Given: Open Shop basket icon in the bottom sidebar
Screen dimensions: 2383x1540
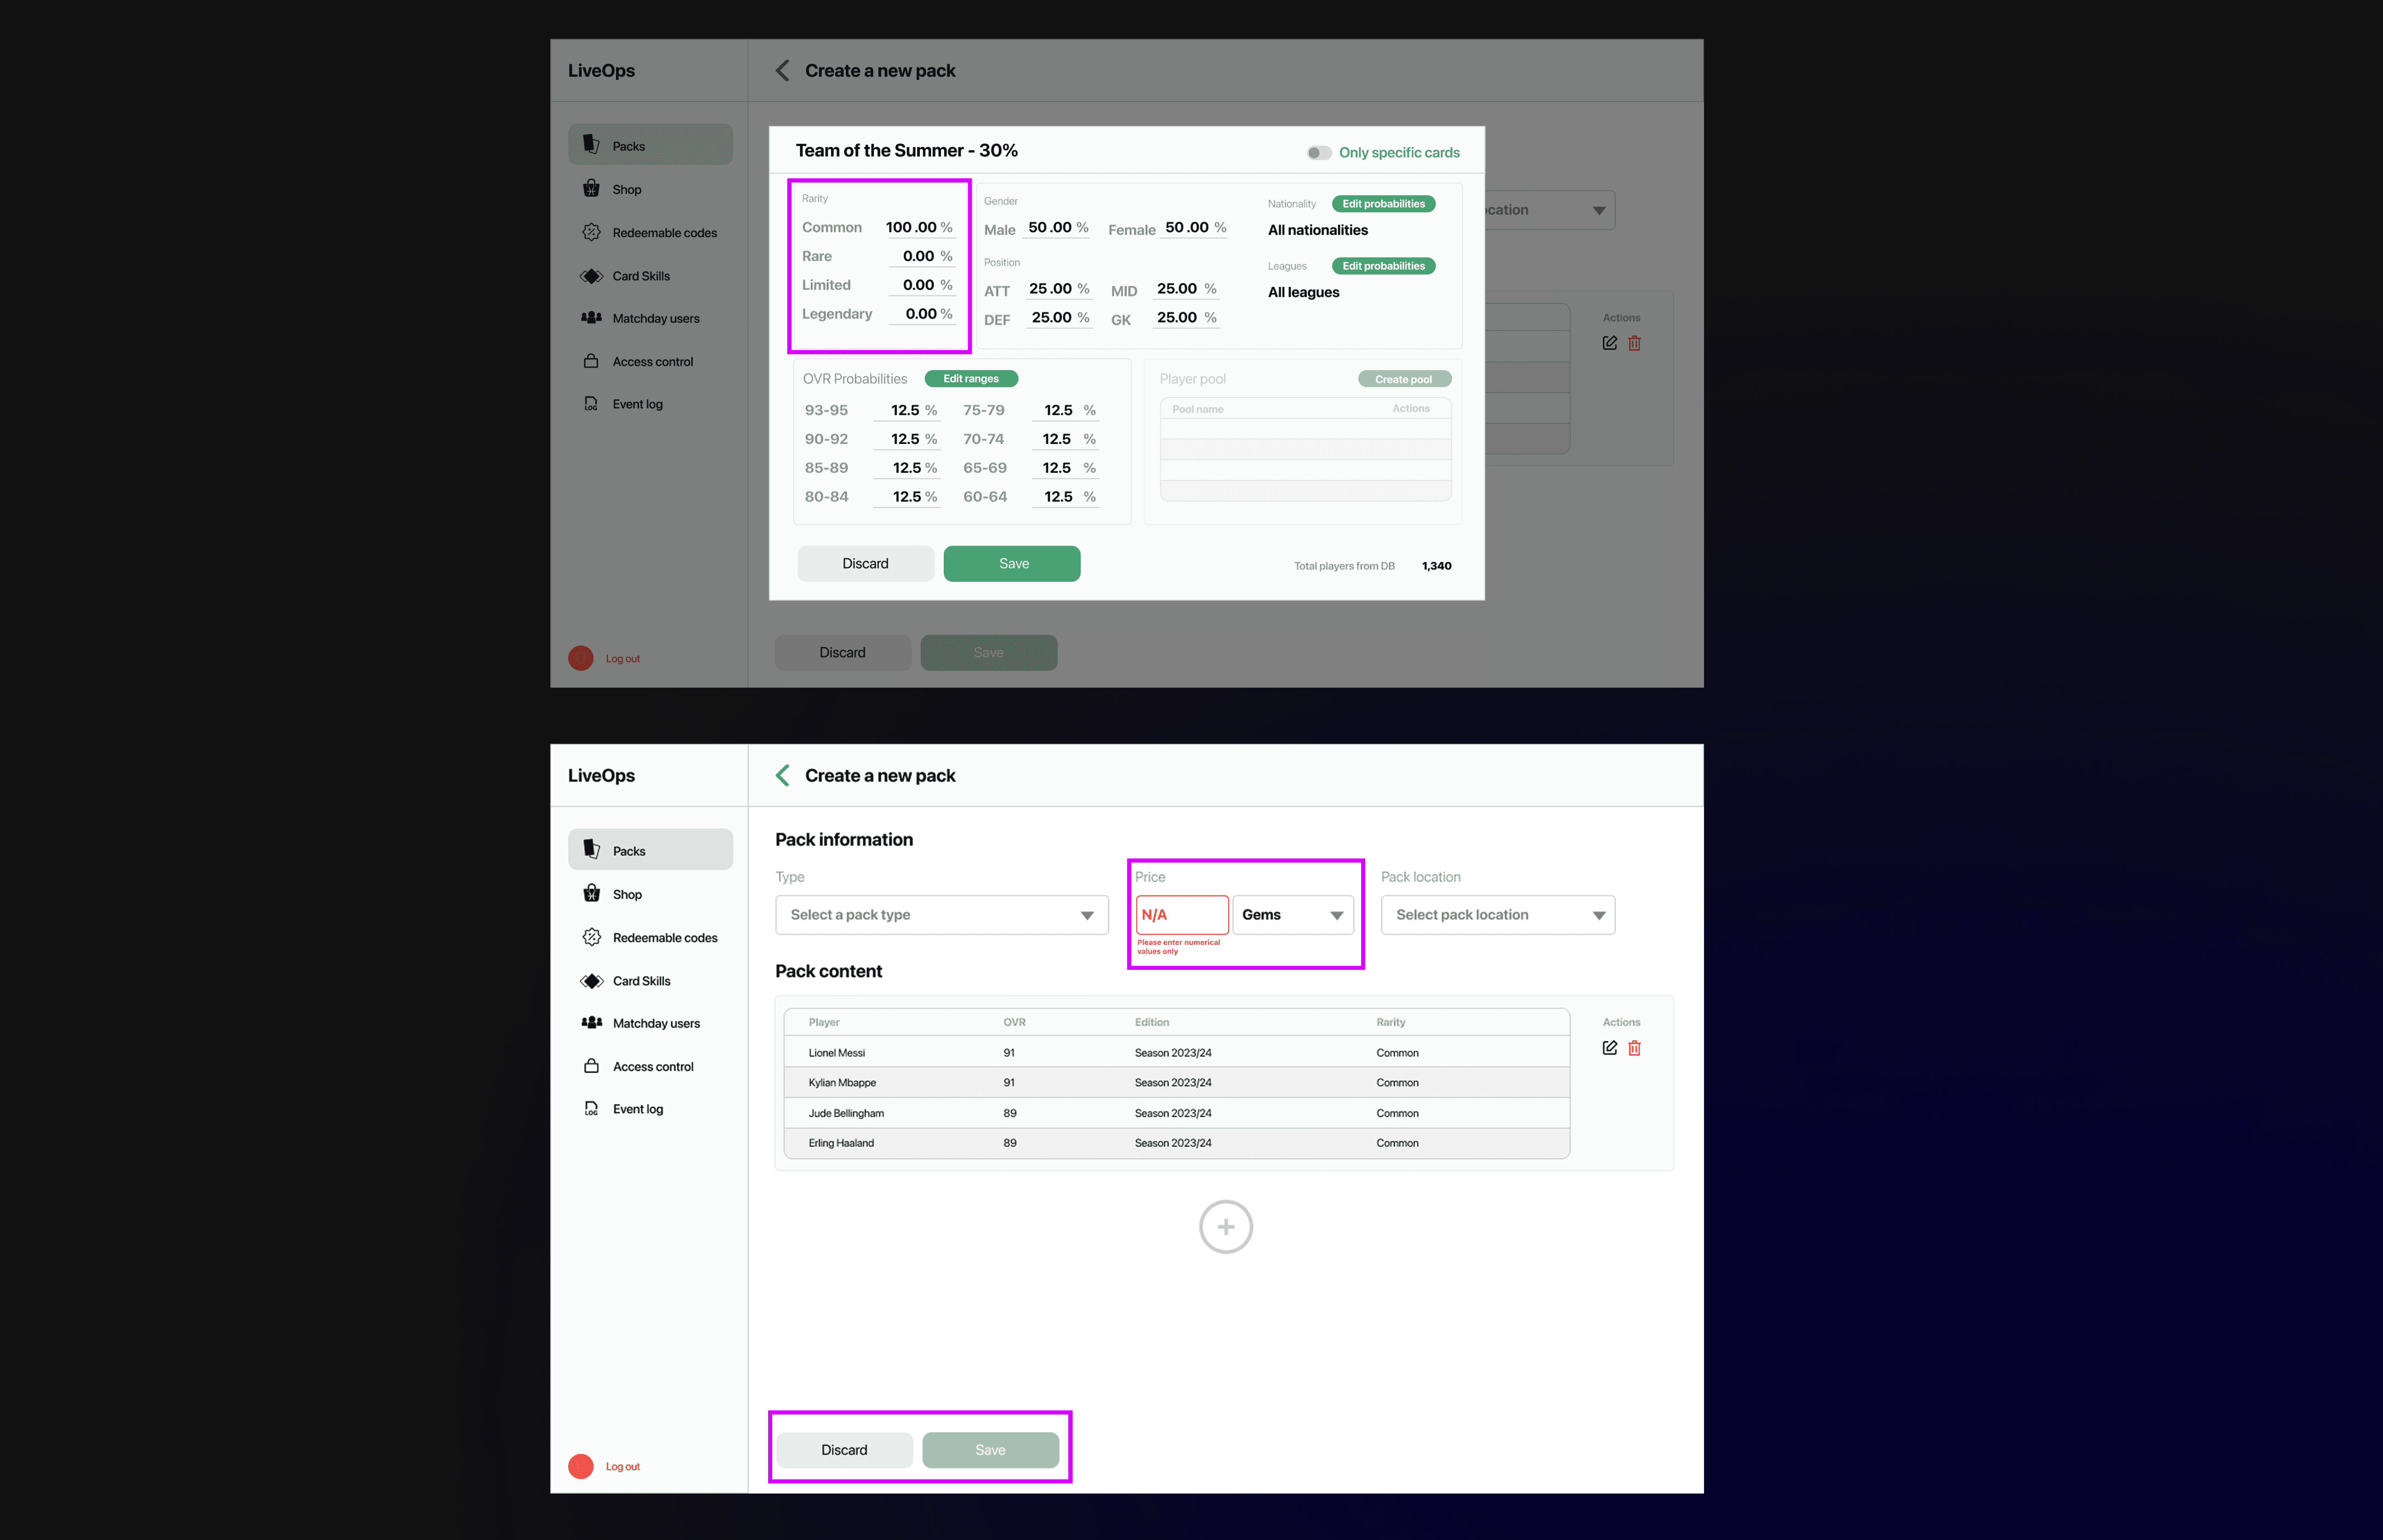Looking at the screenshot, I should click(x=591, y=894).
